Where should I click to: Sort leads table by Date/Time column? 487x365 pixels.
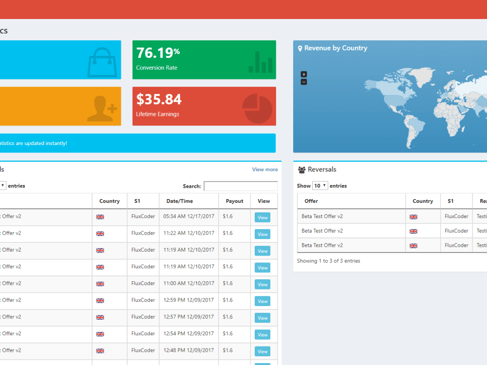click(x=189, y=201)
